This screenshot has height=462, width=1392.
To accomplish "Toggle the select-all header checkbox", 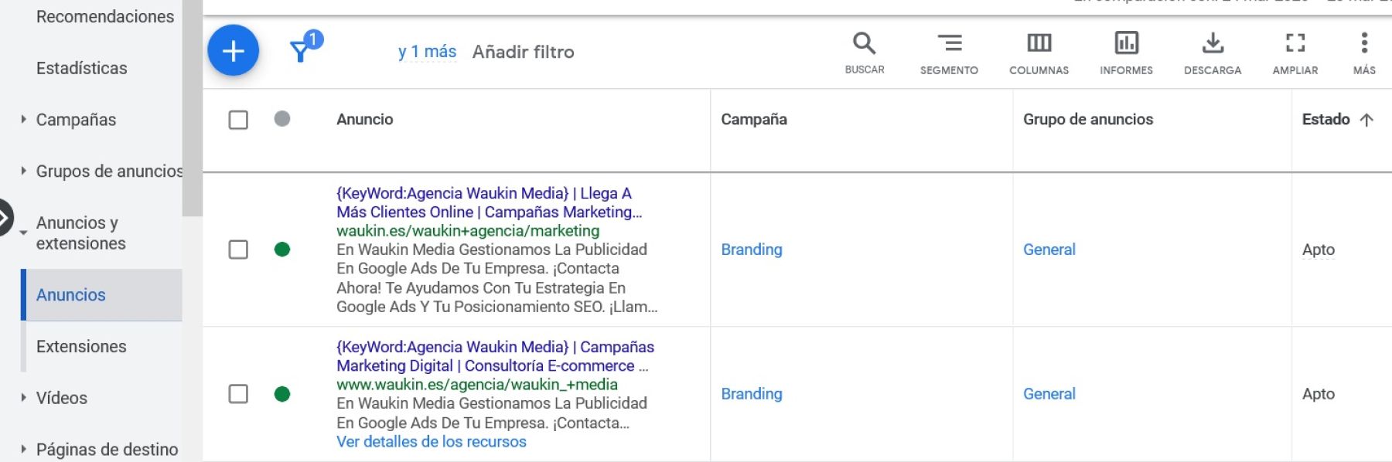I will coord(238,120).
